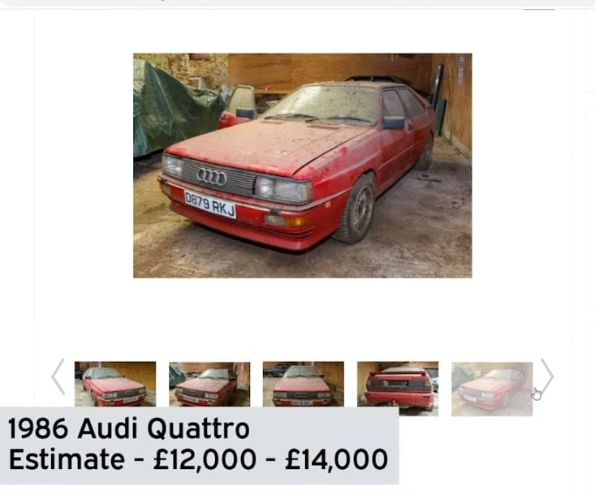
Task: Choose the third thumbnail showing front view
Action: [304, 384]
